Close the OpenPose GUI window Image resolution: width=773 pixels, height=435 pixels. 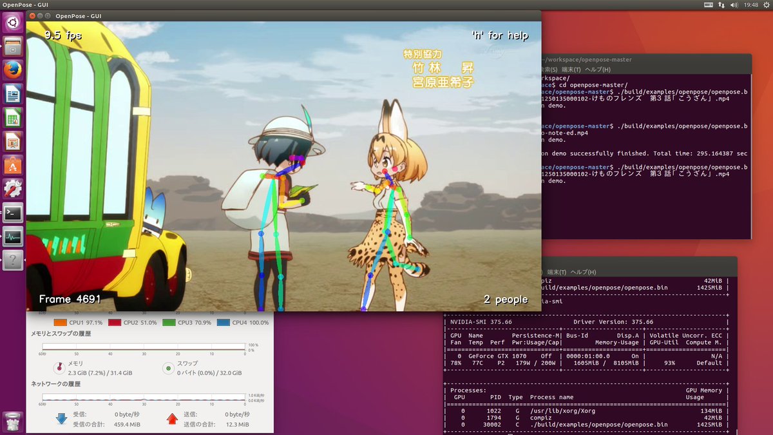[x=32, y=15]
